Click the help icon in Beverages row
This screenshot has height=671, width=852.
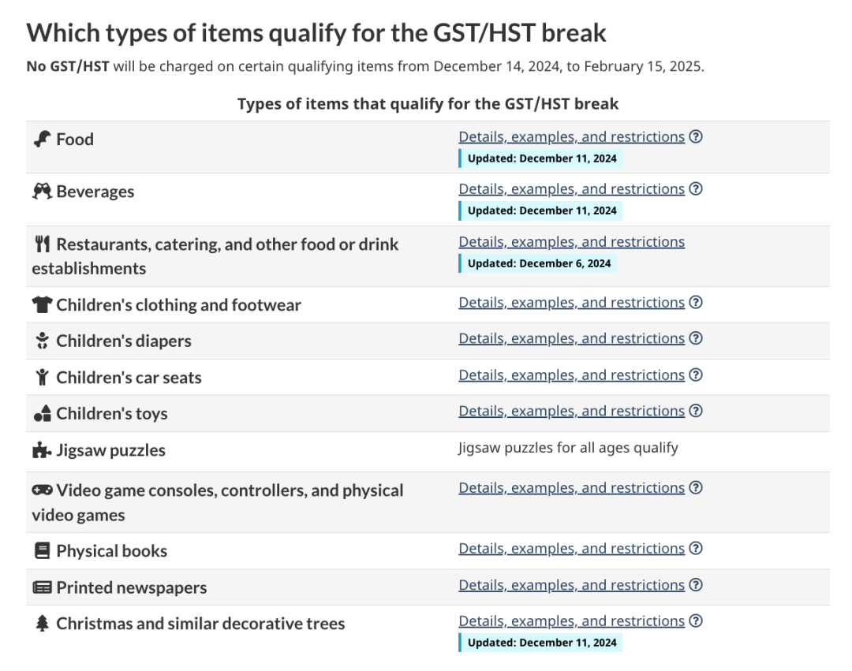(x=696, y=189)
